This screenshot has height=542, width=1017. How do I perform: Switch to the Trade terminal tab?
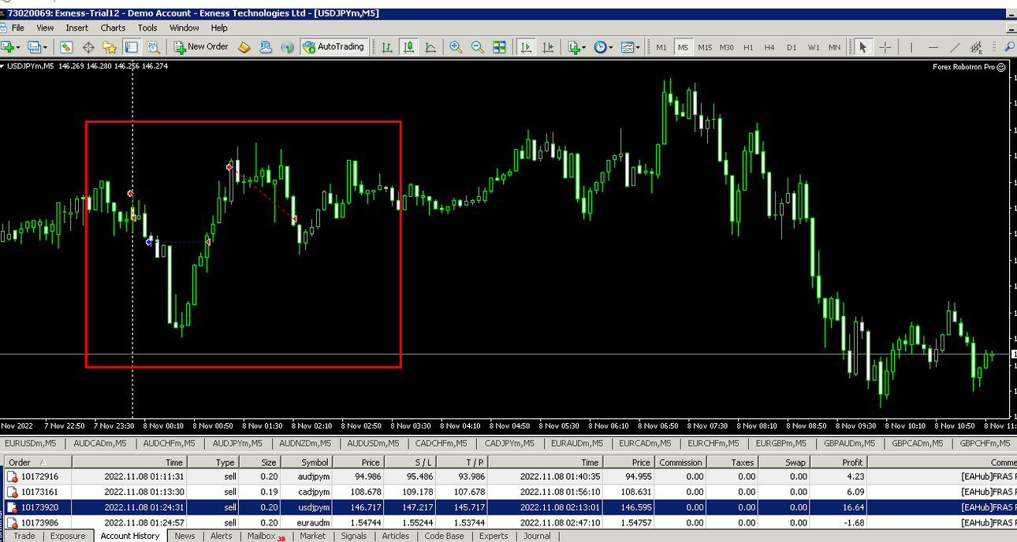[24, 536]
